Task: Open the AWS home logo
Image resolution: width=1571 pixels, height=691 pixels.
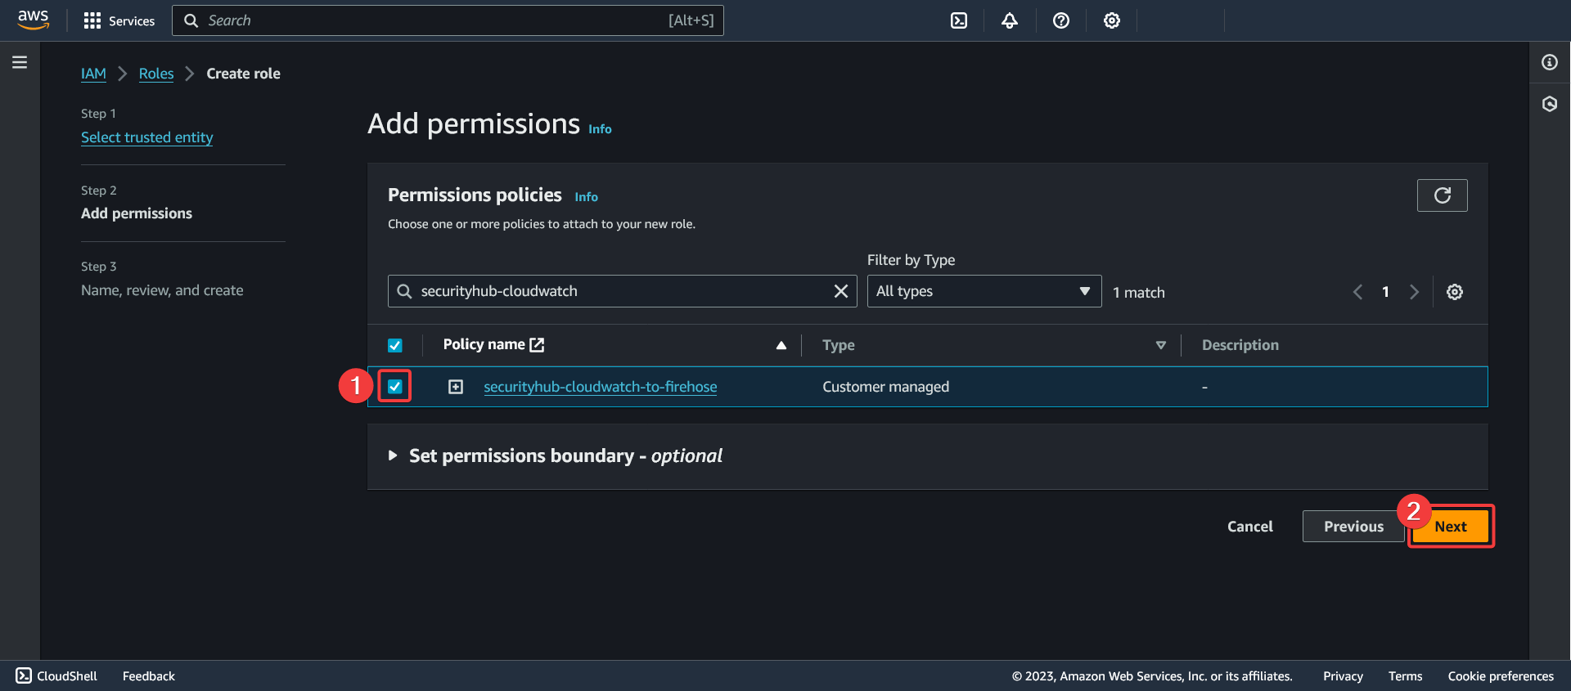Action: [x=34, y=20]
